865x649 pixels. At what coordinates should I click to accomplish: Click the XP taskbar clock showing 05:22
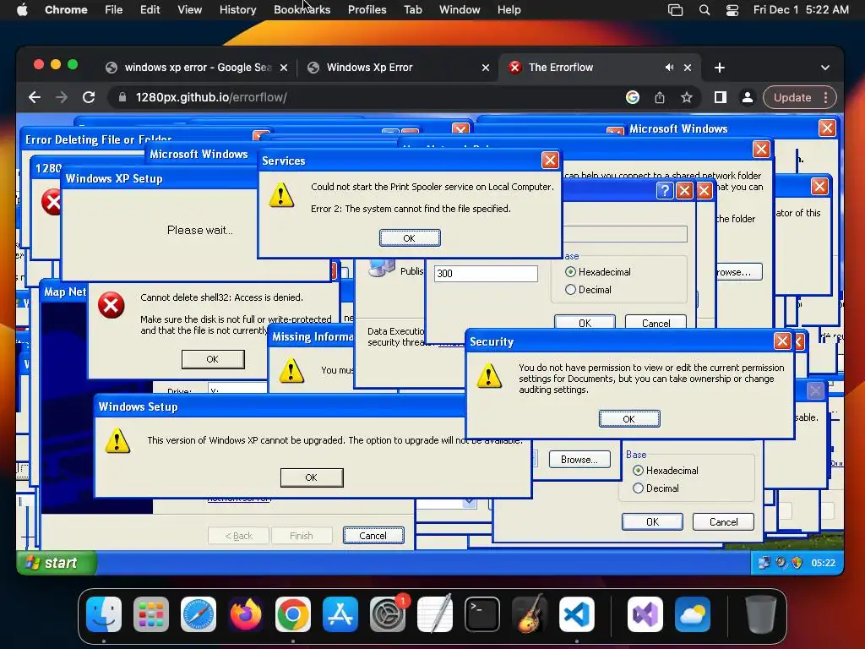coord(823,563)
